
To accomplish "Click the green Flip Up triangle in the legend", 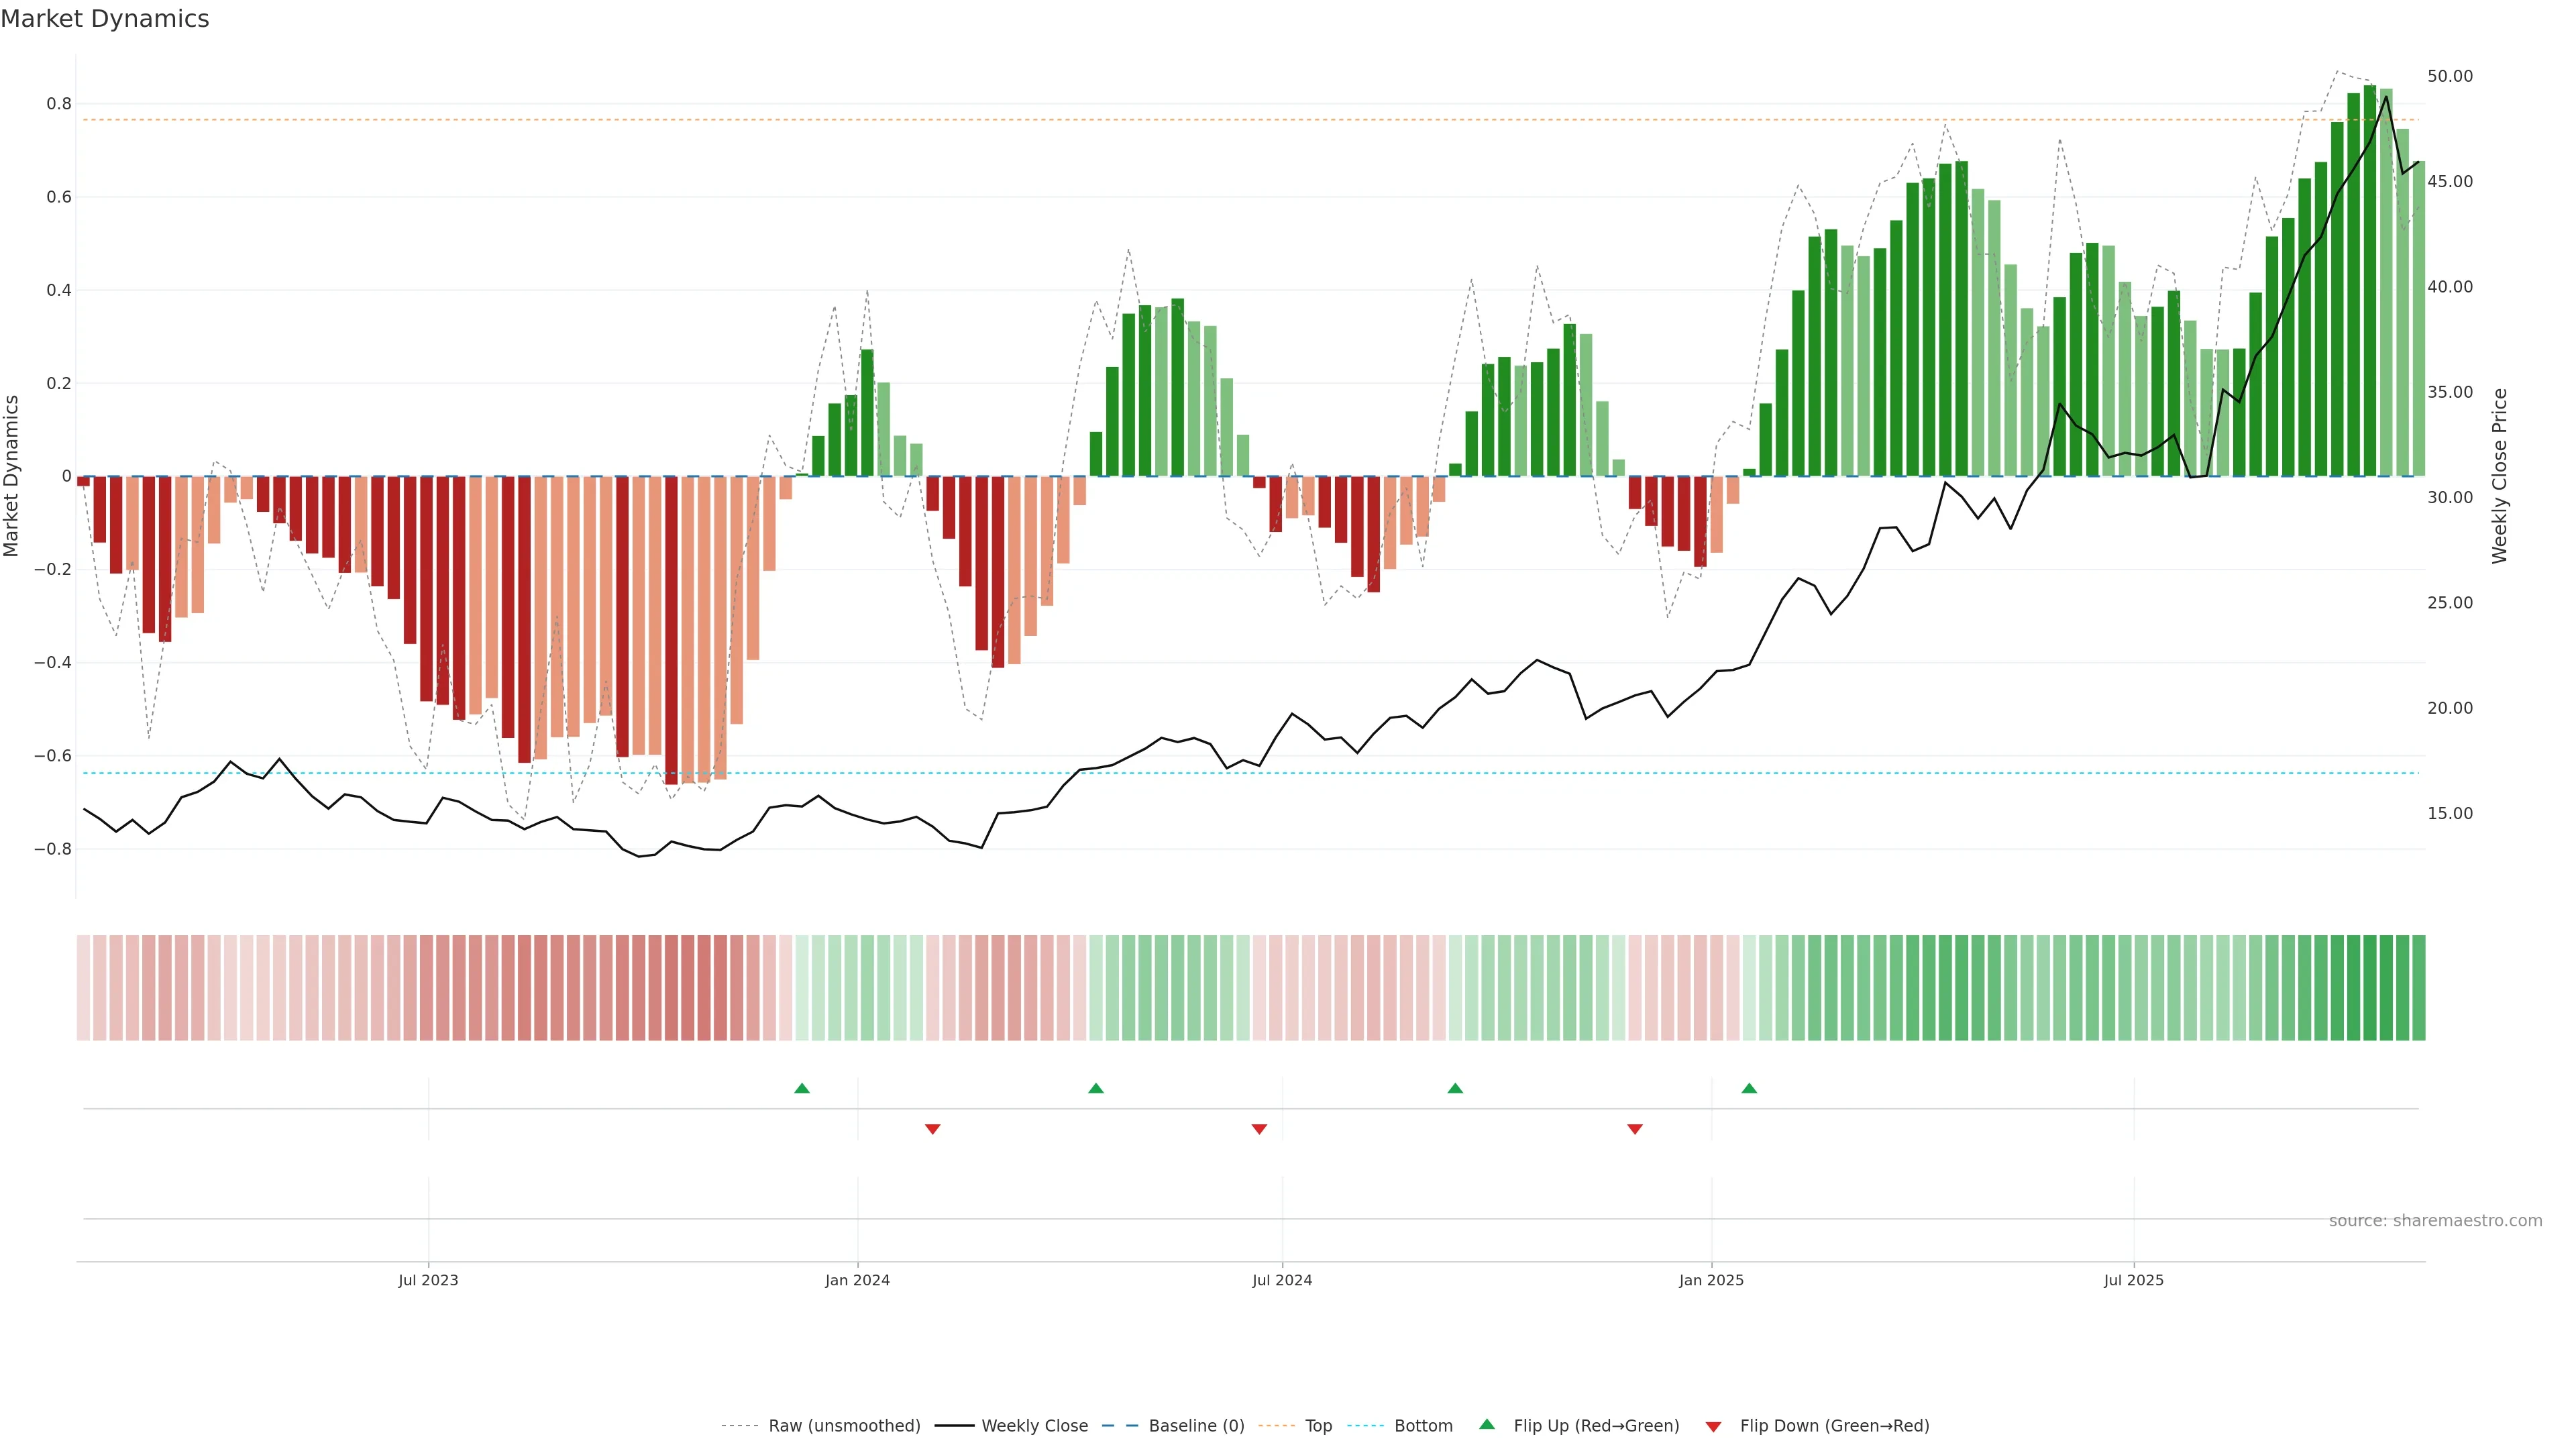I will coord(1487,1424).
